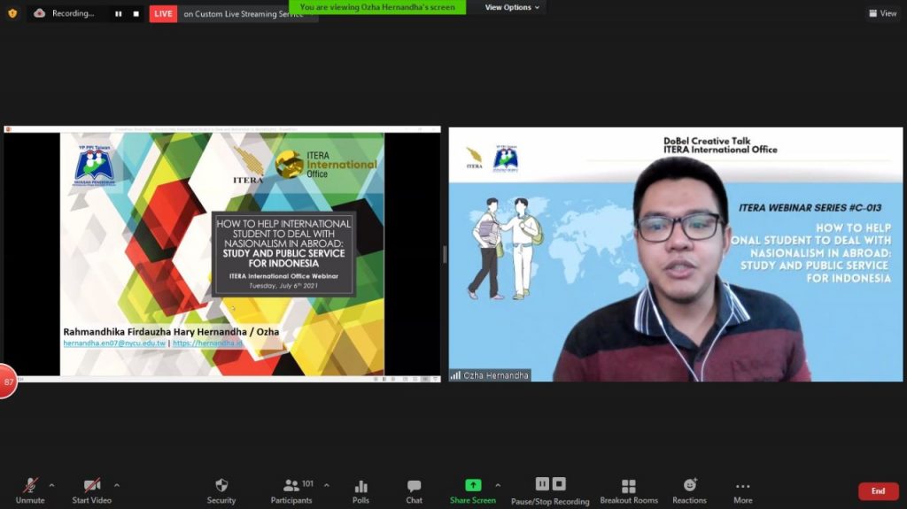The image size is (907, 509).
Task: Expand audio options caret next to Unmute
Action: tap(51, 485)
